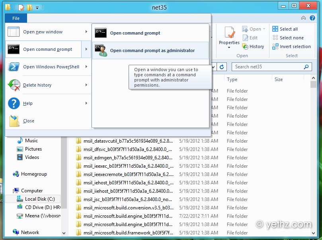The width and height of the screenshot is (322, 240).
Task: Select Local Disk (C:) in navigation pane
Action: pos(40,199)
